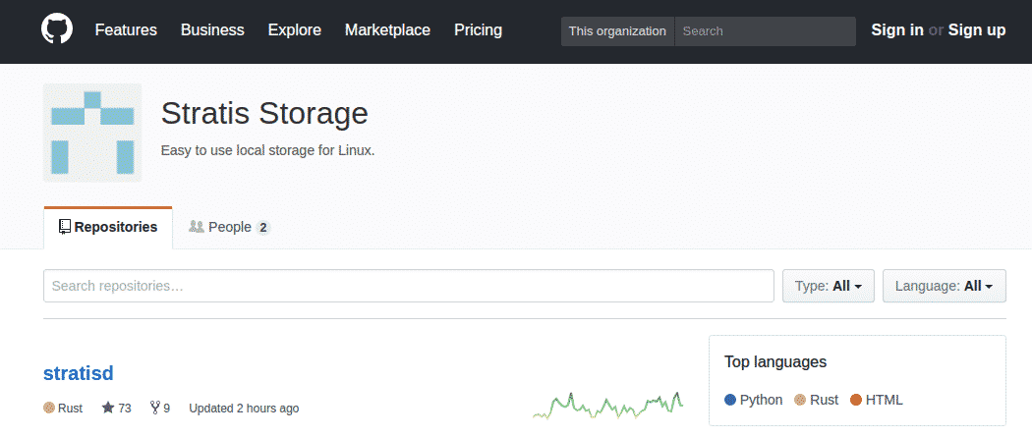
Task: Filter by Python in Top languages
Action: tap(753, 400)
